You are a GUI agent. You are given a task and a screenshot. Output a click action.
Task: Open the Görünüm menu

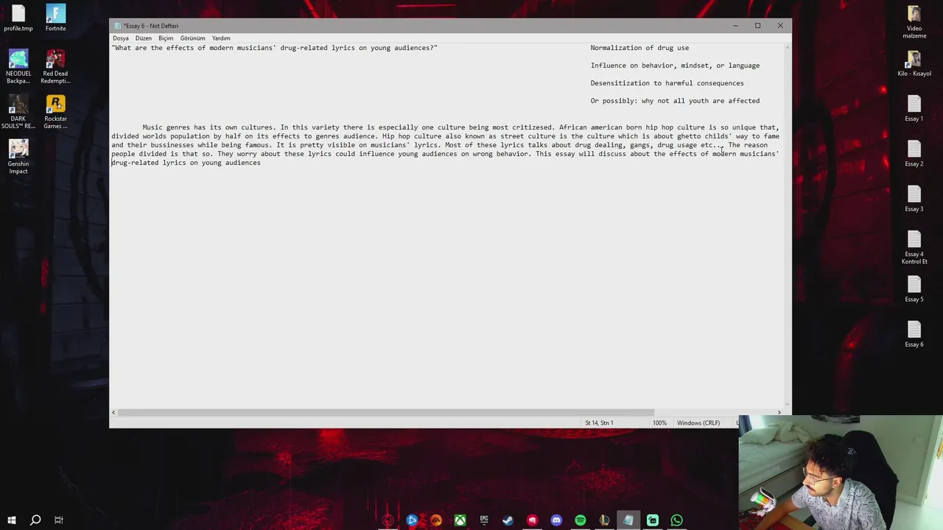[192, 38]
